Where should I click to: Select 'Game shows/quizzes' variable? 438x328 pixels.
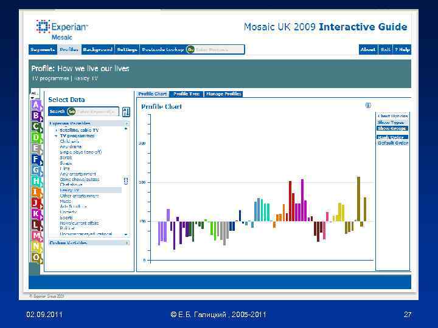pos(80,179)
